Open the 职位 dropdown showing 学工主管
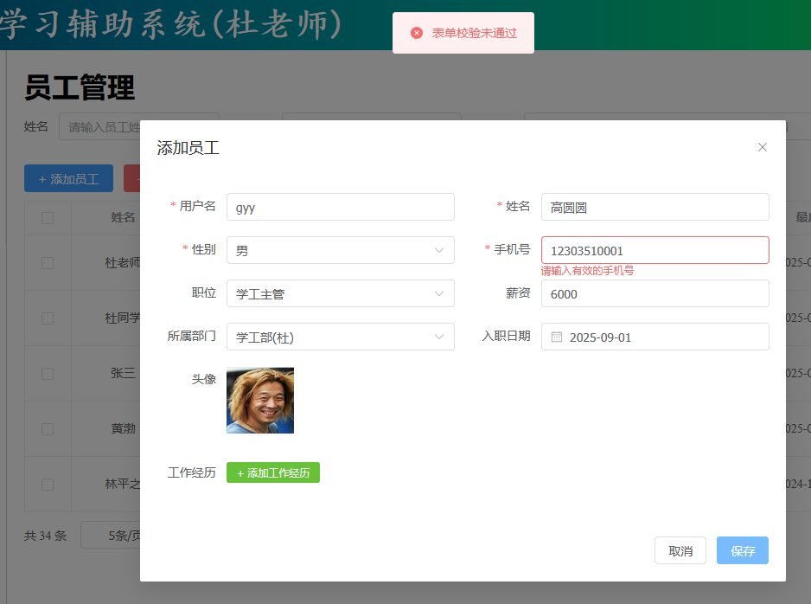The image size is (811, 604). tap(340, 293)
